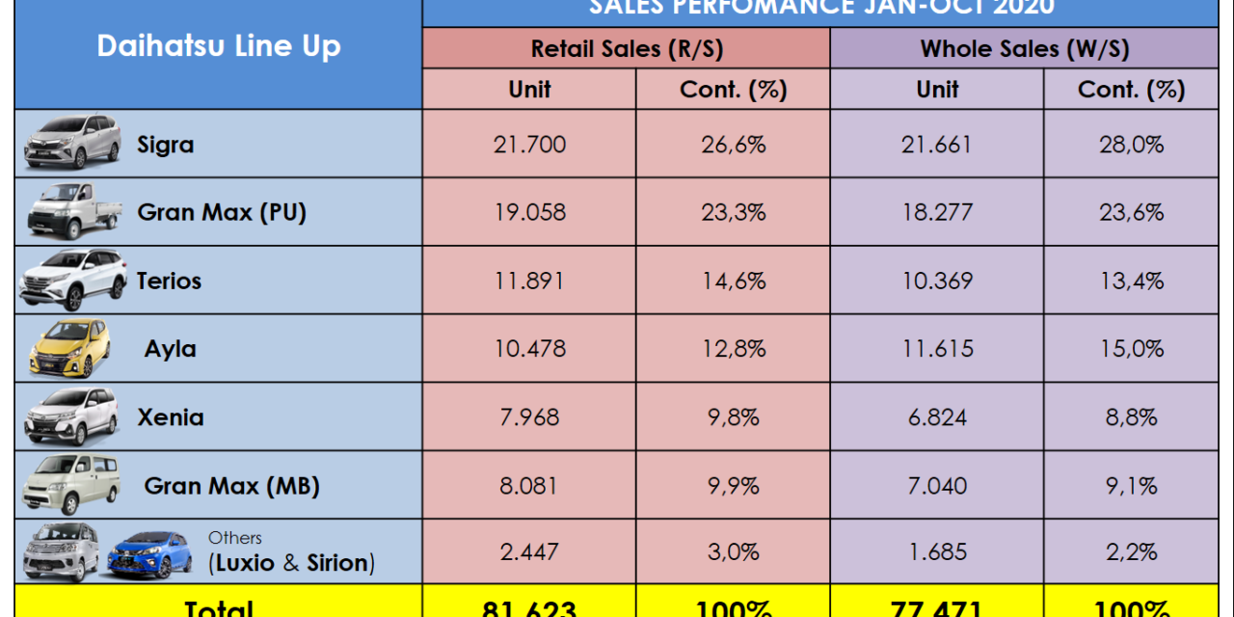Click the silver Luxio van image

tap(61, 551)
